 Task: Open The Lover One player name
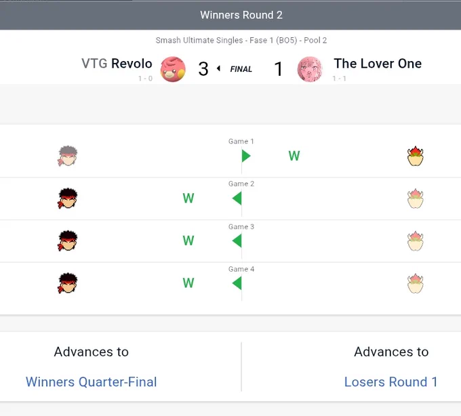(378, 64)
